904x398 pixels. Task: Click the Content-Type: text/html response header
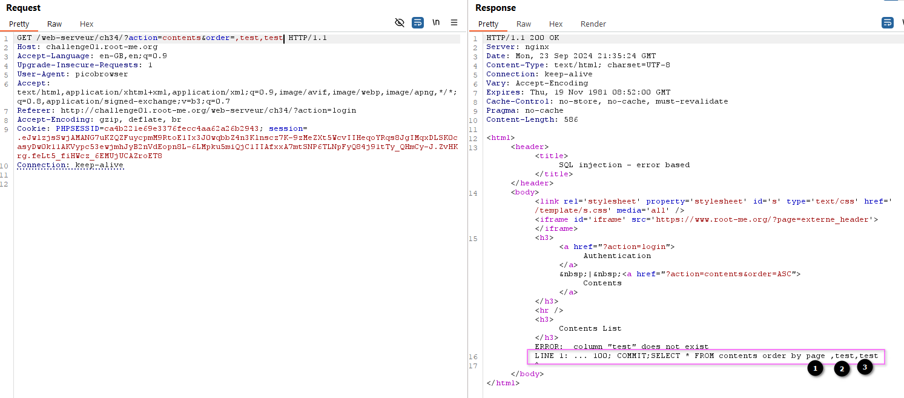click(x=578, y=65)
